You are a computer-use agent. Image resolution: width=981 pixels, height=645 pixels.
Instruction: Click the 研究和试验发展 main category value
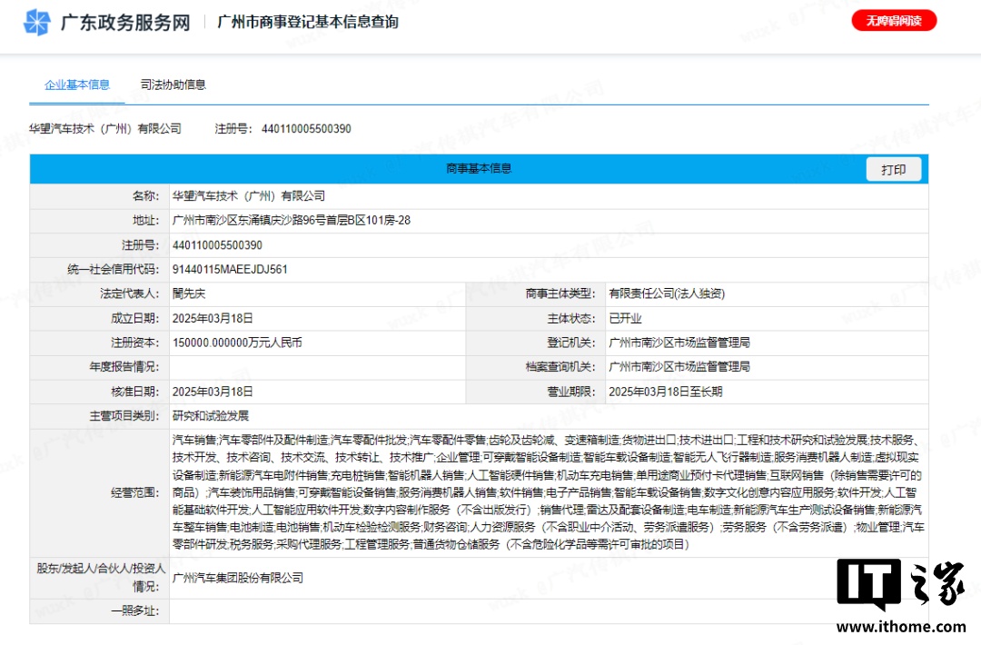click(210, 417)
